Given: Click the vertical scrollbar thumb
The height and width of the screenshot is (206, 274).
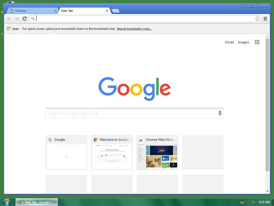Looking at the screenshot, I should point(267,105).
